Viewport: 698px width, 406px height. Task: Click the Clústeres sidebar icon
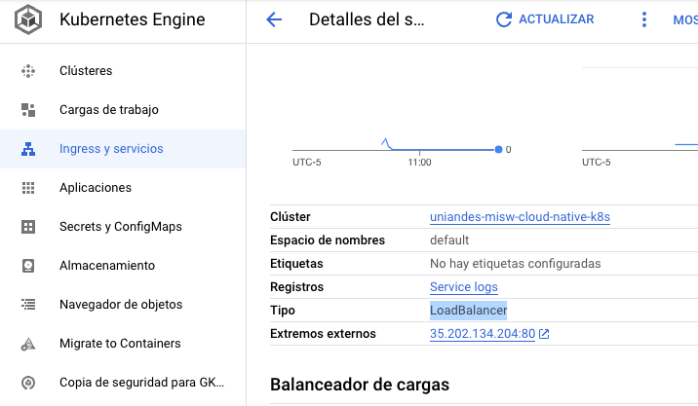[28, 71]
